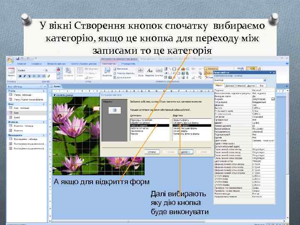Viewport: 300px width, 225px height.
Task: Click the Ширина property value field
Action: click(x=263, y=105)
